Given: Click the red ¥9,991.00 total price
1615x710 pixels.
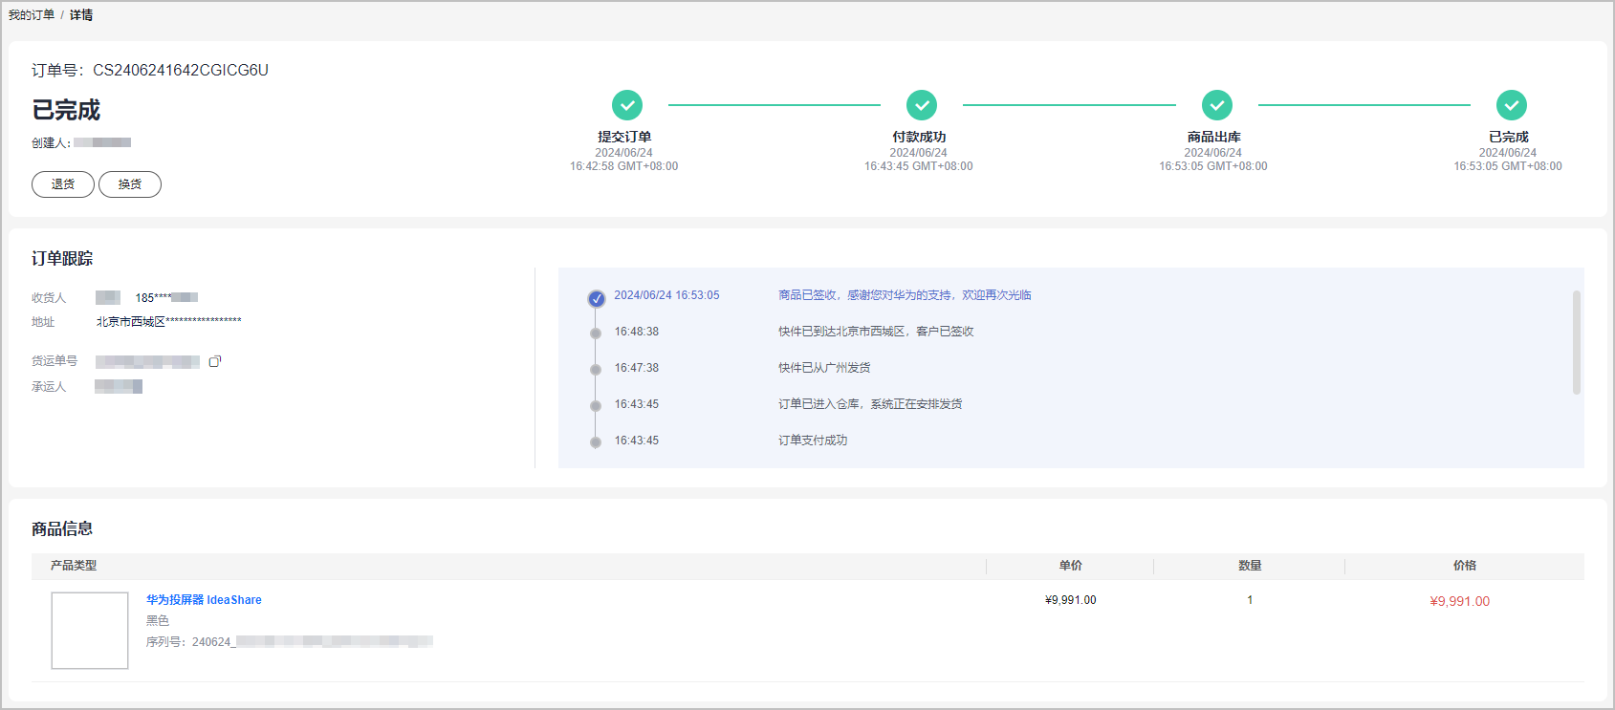Looking at the screenshot, I should (1459, 601).
